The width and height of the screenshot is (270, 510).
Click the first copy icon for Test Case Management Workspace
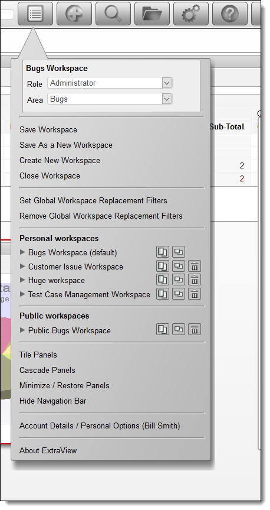click(x=163, y=294)
